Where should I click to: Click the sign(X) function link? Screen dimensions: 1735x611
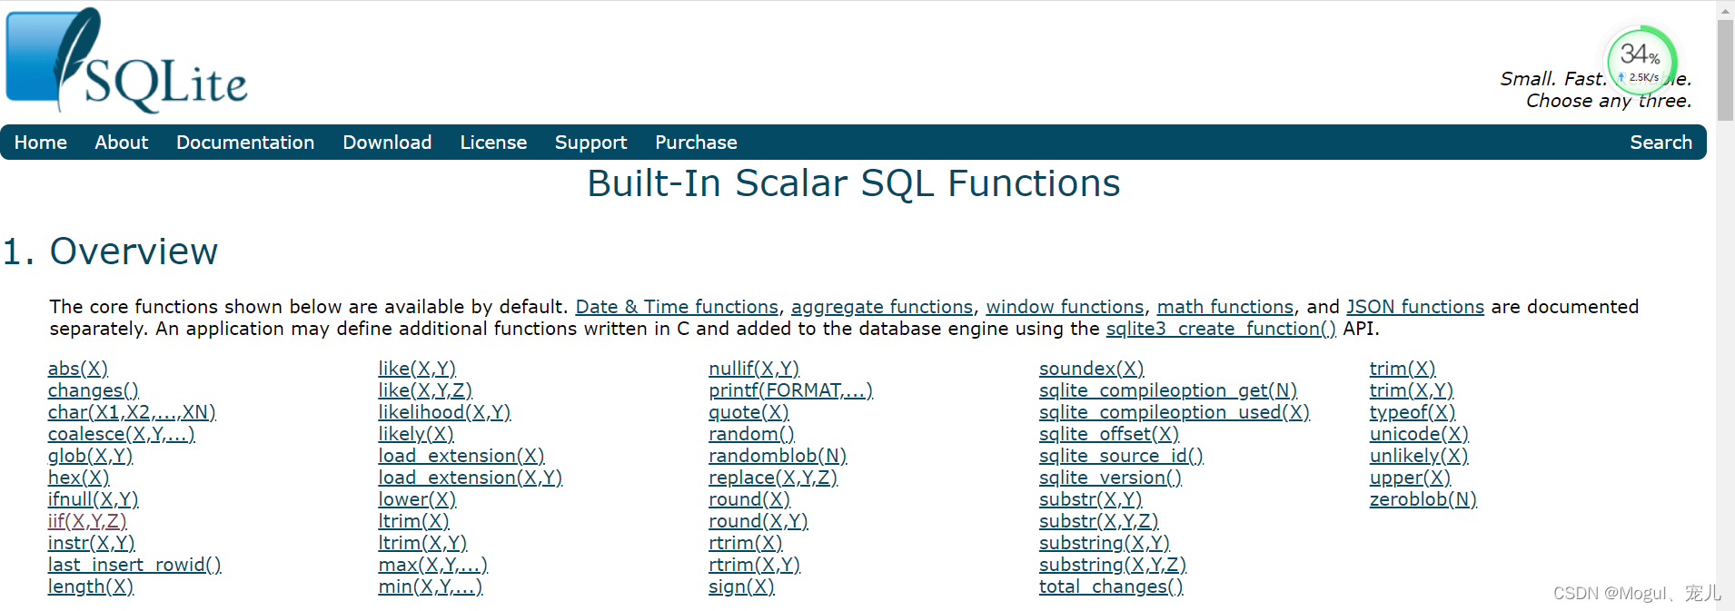pyautogui.click(x=742, y=586)
